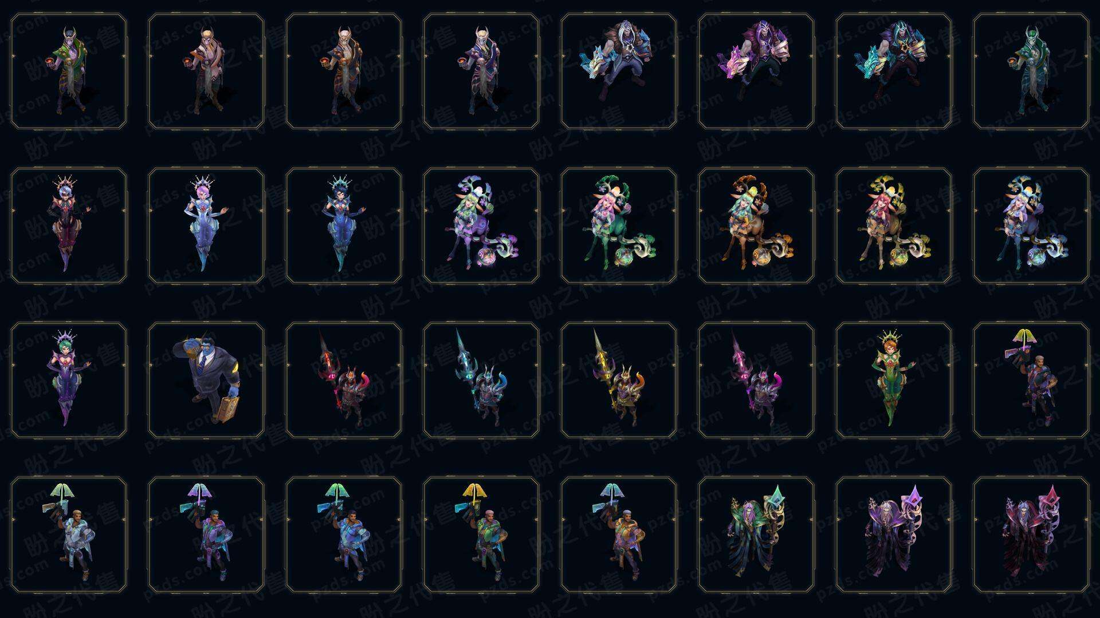Select the teal spear warrior chroma

pos(481,380)
